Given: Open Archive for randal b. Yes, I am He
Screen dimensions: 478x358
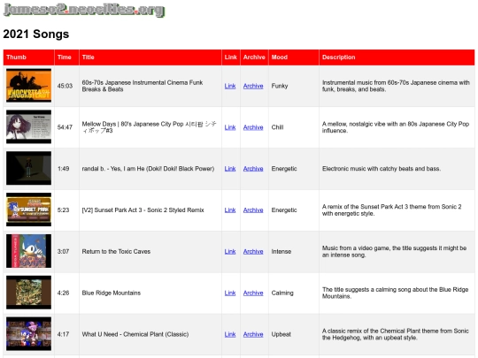Looking at the screenshot, I should coord(253,169).
